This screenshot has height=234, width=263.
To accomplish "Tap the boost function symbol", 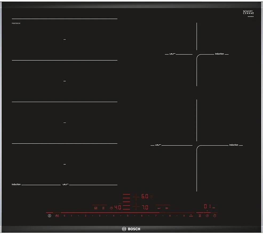I will point(191,216).
